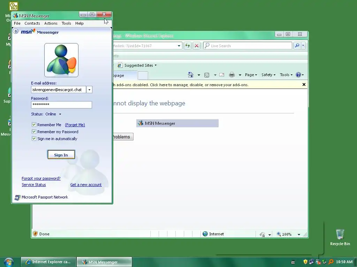The height and width of the screenshot is (267, 357).
Task: Click the MSN Messenger buddy avatar picture
Action: coord(61,60)
